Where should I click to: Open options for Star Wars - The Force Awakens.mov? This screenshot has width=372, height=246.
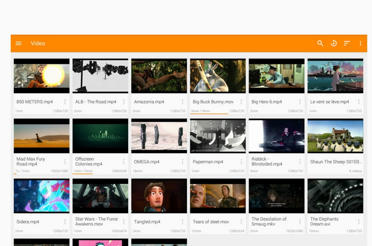pos(124,222)
